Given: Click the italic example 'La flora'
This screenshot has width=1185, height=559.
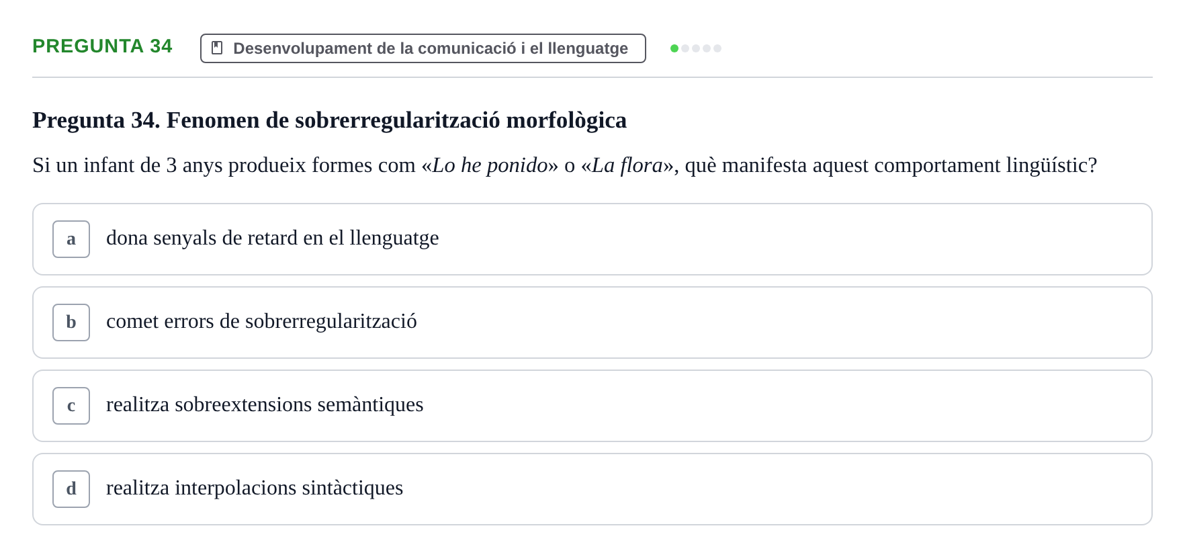Looking at the screenshot, I should 627,165.
